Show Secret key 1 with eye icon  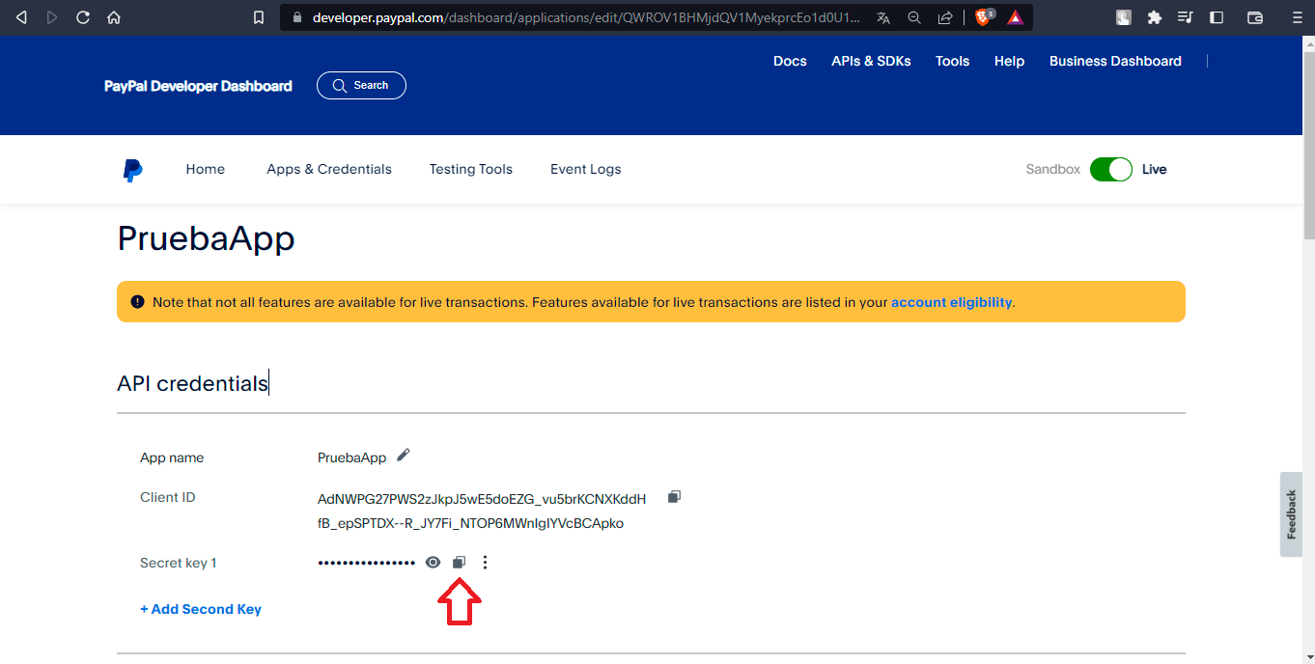click(433, 562)
